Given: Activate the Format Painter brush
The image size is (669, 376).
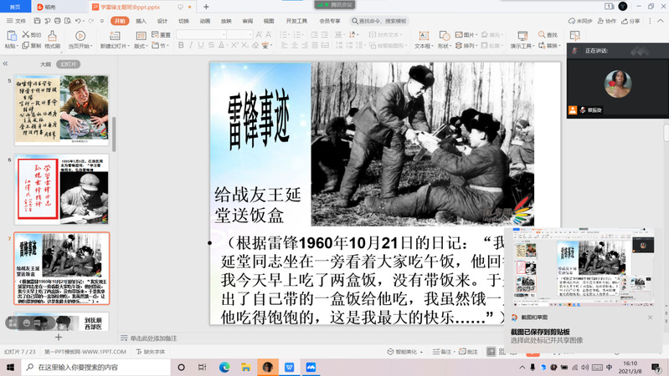Looking at the screenshot, I should pos(52,36).
